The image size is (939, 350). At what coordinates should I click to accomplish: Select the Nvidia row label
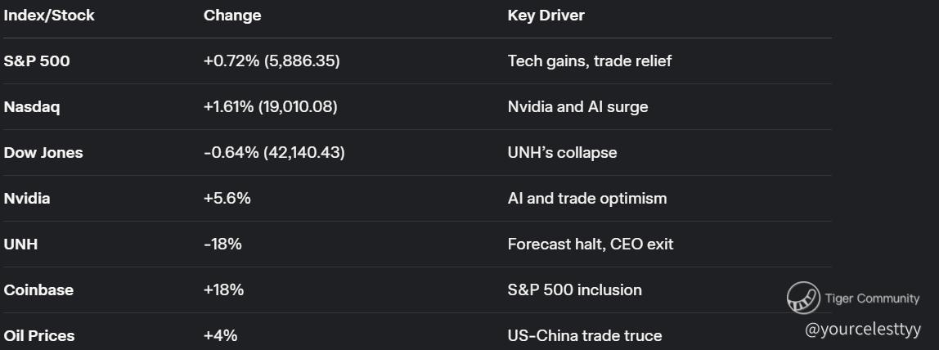(27, 199)
